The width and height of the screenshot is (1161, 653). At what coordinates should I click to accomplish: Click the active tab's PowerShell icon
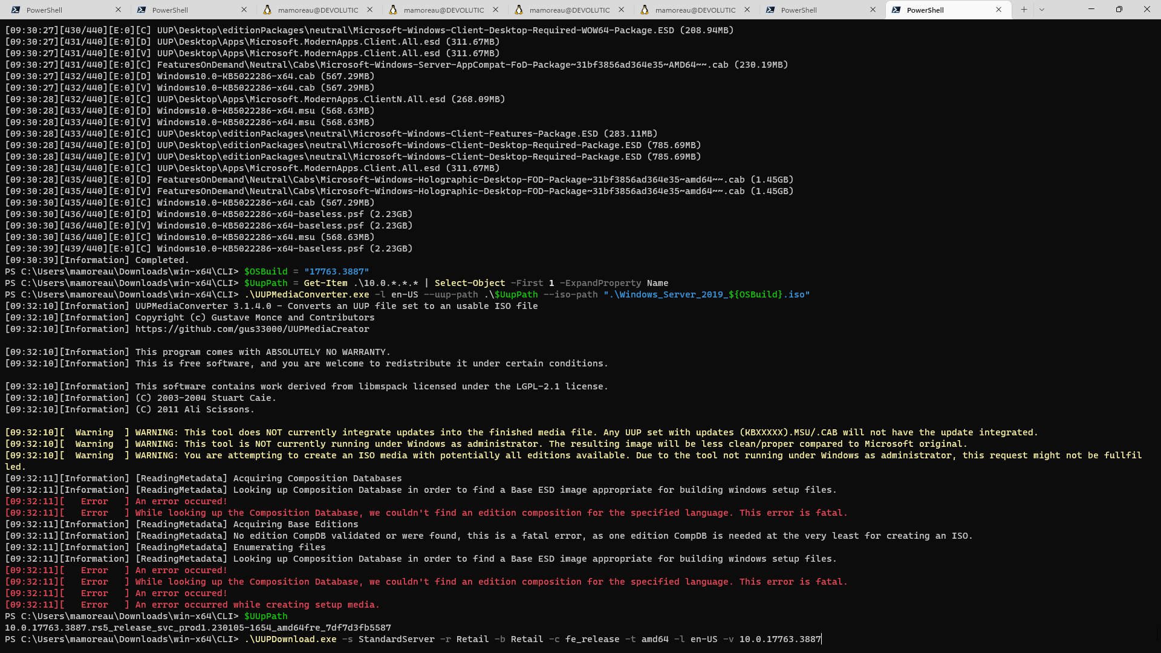click(896, 10)
